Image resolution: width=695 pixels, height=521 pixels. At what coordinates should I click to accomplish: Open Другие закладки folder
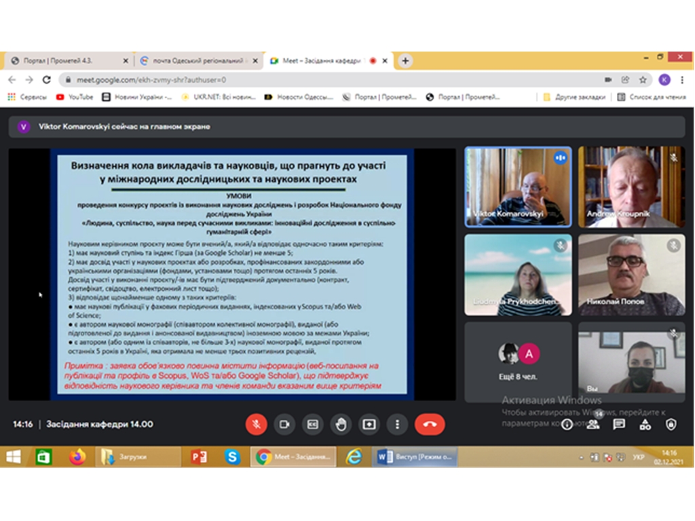(574, 97)
